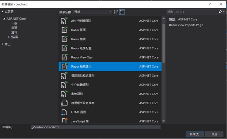Image resolution: width=227 pixels, height=139 pixels.
Task: Select the 已安裝 tree label
Action: point(9,11)
